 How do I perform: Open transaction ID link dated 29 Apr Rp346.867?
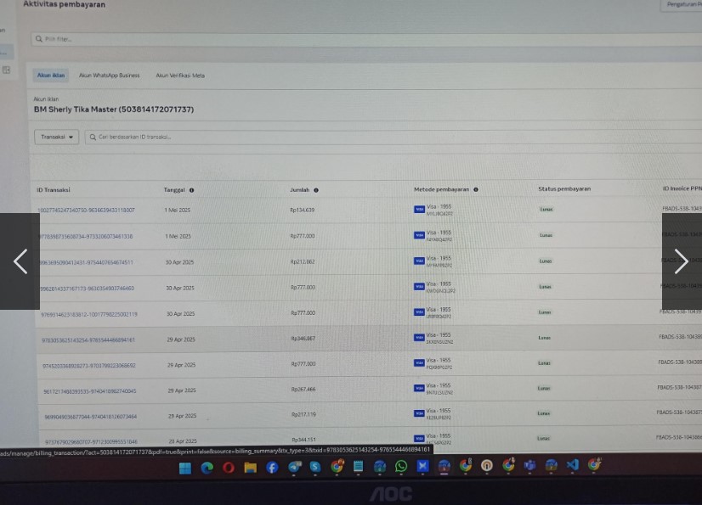88,339
